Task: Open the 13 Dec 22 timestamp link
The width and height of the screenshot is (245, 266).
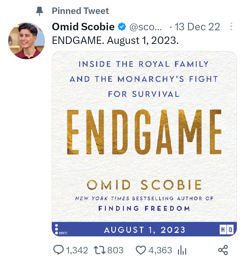Action: 197,27
